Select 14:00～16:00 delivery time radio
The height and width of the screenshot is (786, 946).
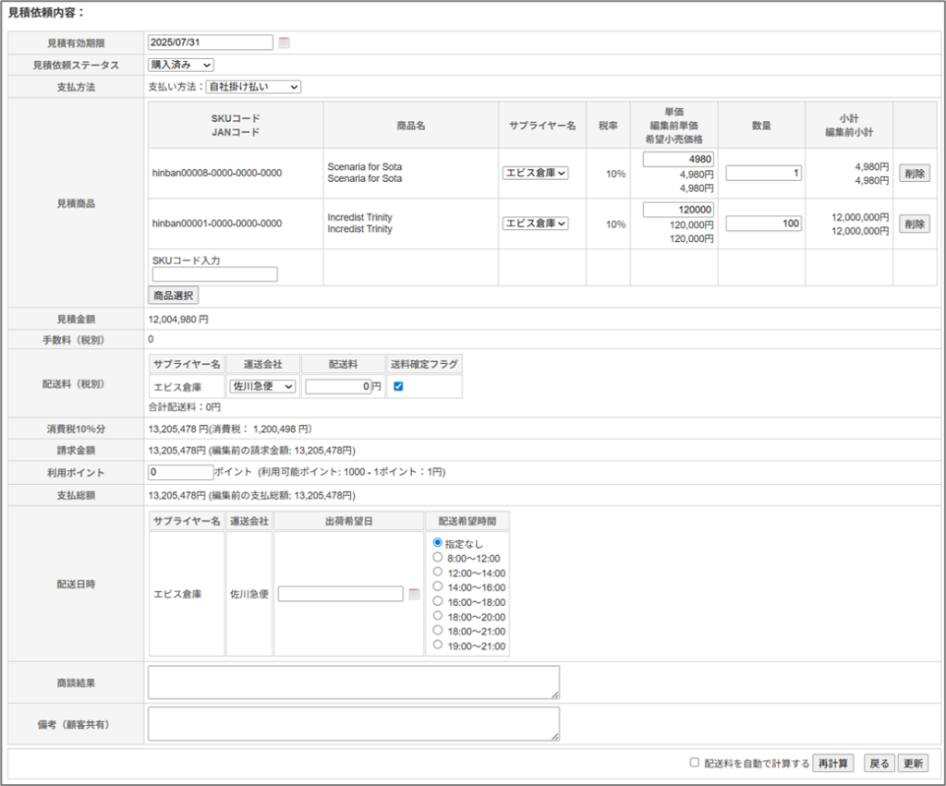click(x=438, y=586)
